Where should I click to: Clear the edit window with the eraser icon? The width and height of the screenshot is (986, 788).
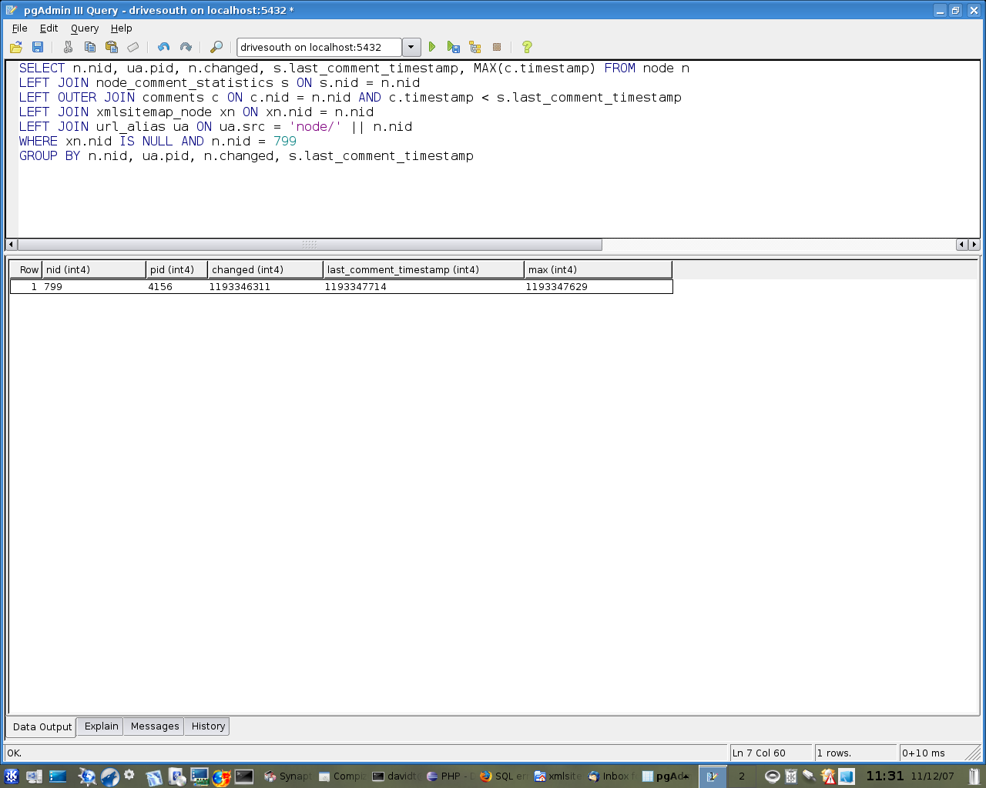click(132, 47)
